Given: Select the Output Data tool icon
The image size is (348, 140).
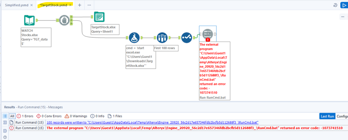Looking at the screenshot, I should (x=99, y=17).
